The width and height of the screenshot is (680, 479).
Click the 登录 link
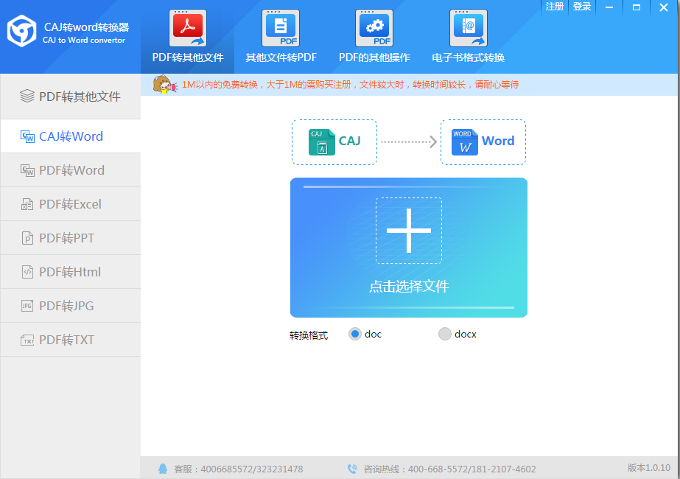581,7
